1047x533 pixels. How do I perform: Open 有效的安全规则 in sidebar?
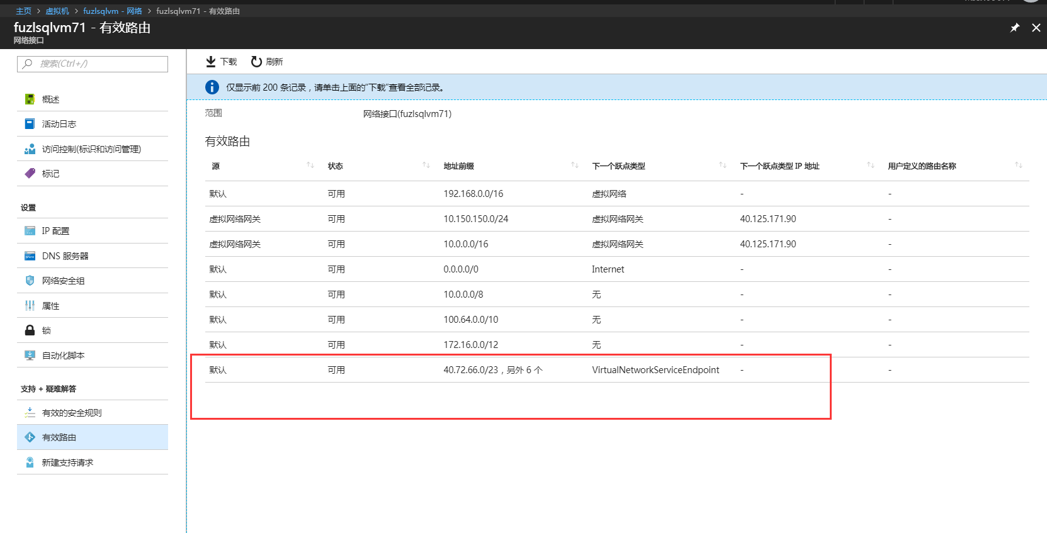pyautogui.click(x=71, y=413)
